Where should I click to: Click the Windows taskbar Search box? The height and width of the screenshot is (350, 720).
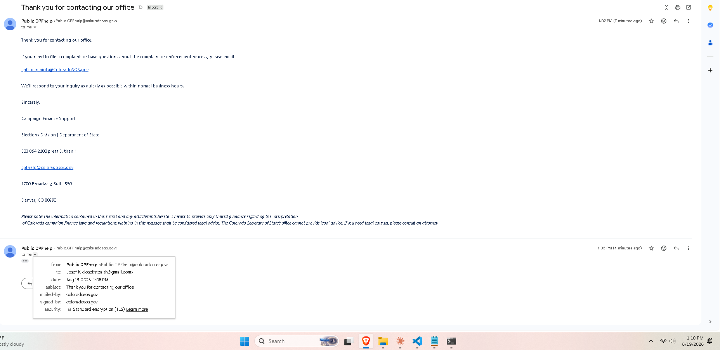coord(297,341)
